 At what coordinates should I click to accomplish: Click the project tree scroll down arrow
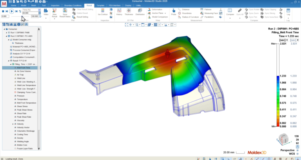39,149
